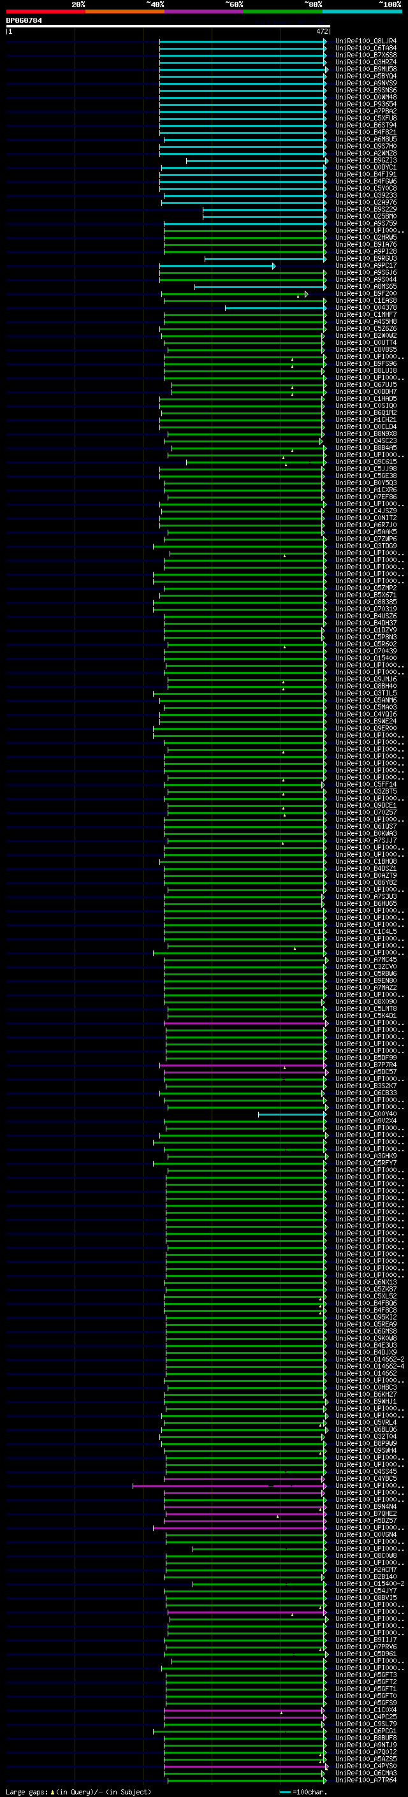Select the UniRef100_Q4SC23 label
The image size is (408, 1797).
tap(365, 441)
